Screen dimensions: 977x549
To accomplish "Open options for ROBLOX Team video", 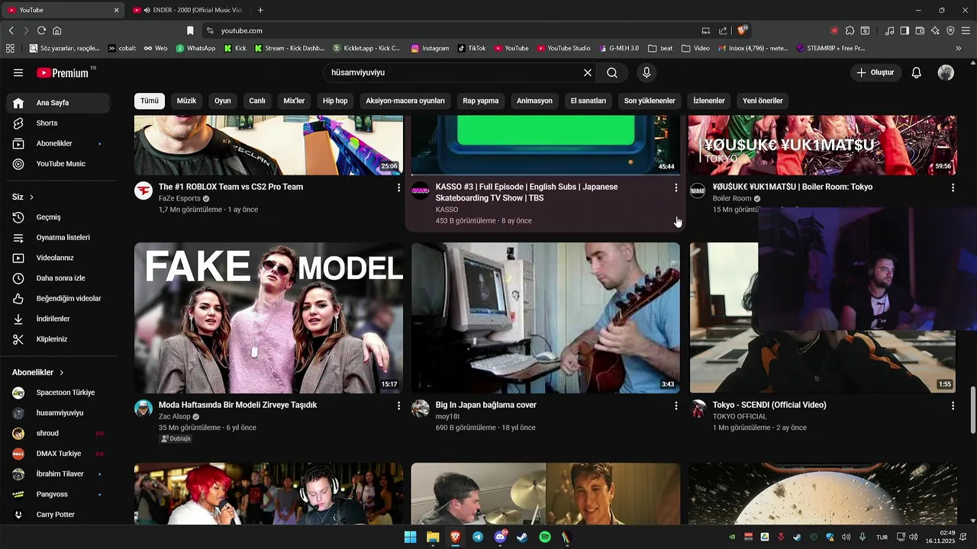I will pos(398,188).
